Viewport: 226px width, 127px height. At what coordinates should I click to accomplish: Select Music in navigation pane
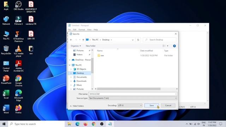pos(79,85)
